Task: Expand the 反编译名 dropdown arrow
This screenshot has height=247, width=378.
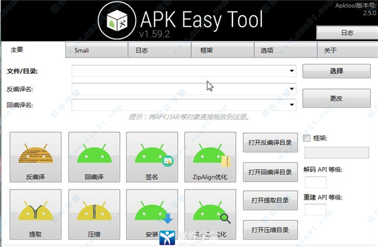Action: (292, 89)
